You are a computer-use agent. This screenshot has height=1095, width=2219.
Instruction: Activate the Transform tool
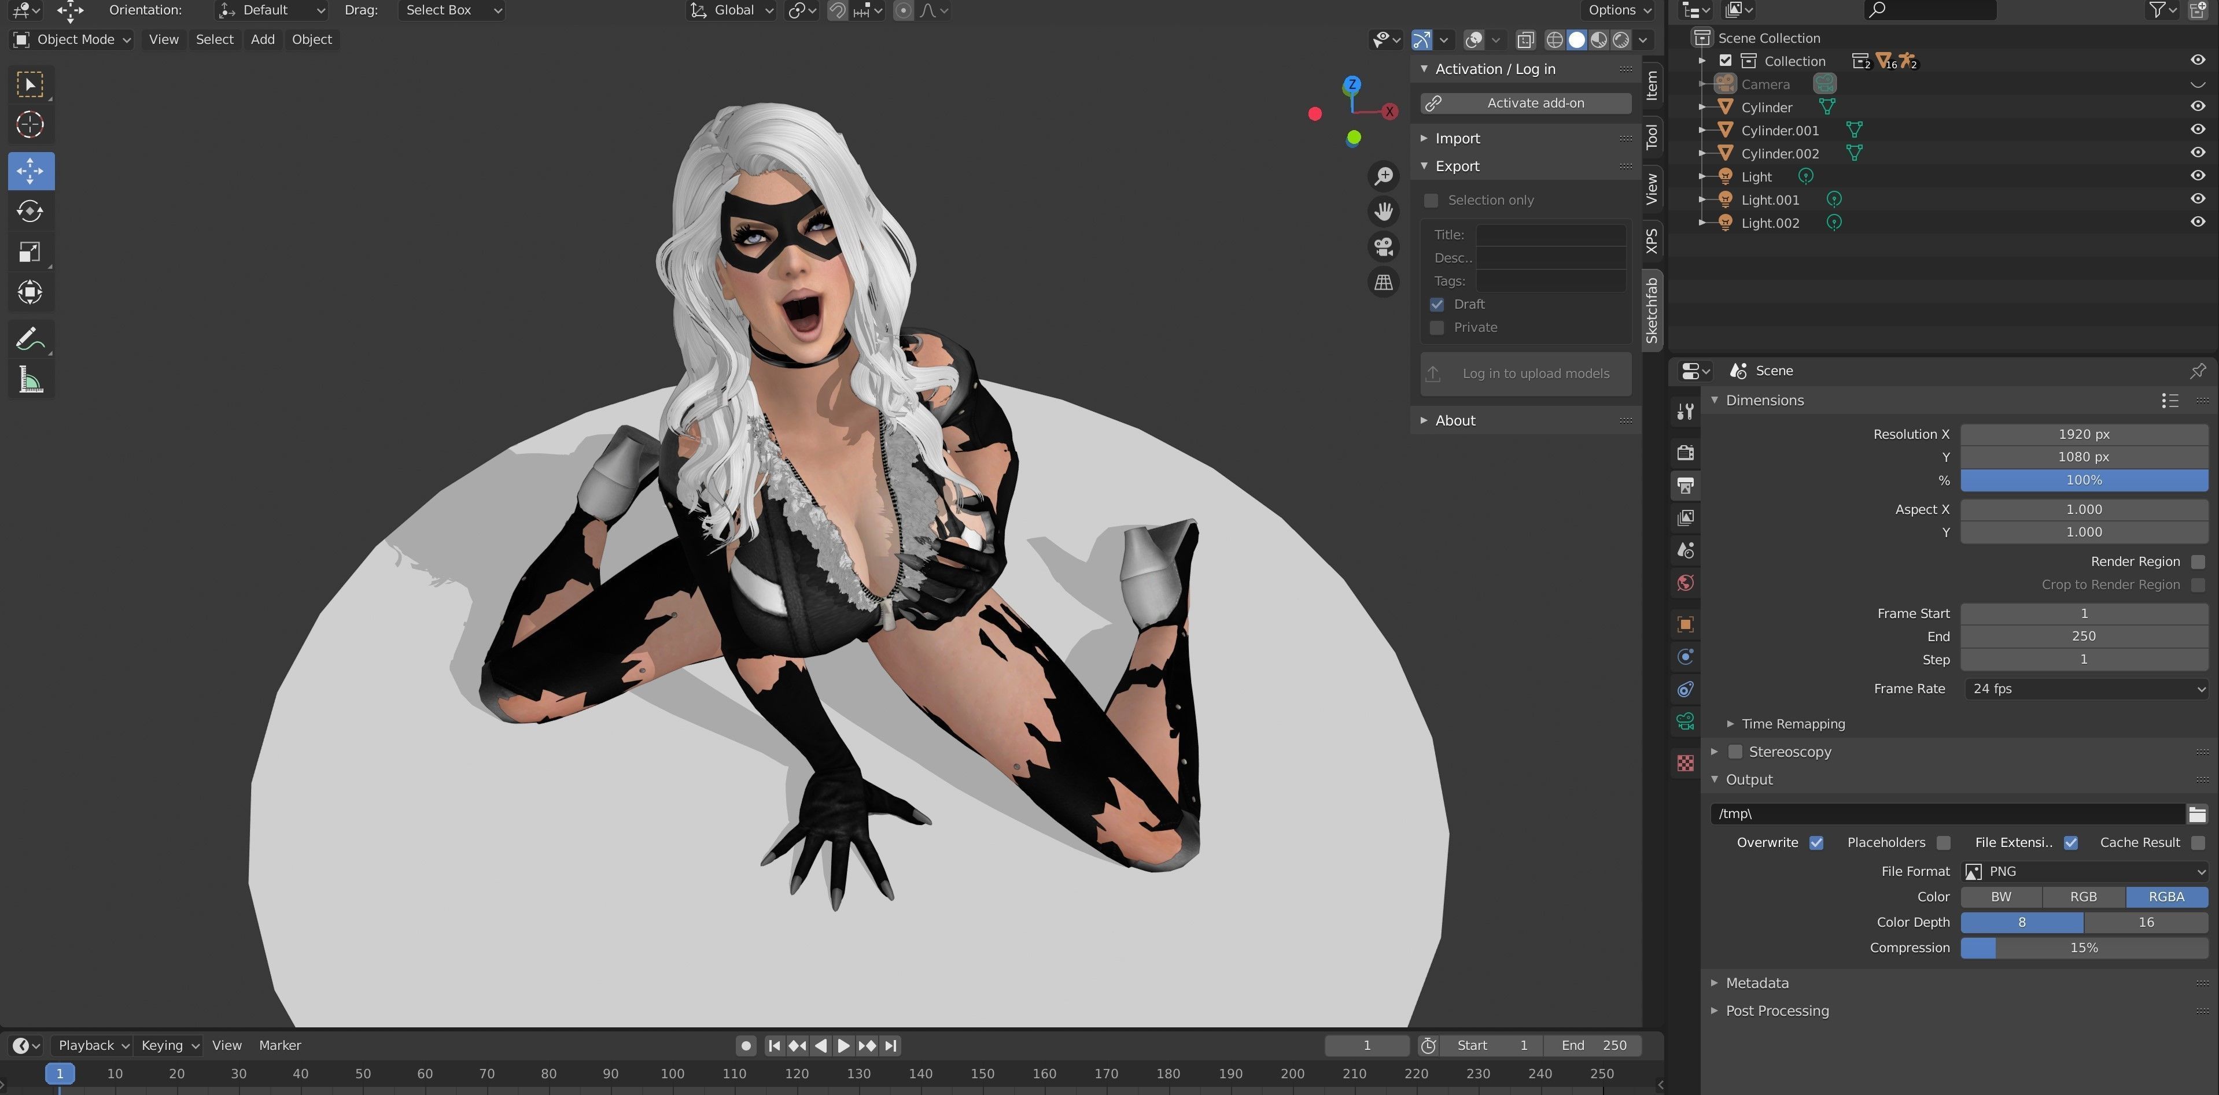click(x=30, y=293)
